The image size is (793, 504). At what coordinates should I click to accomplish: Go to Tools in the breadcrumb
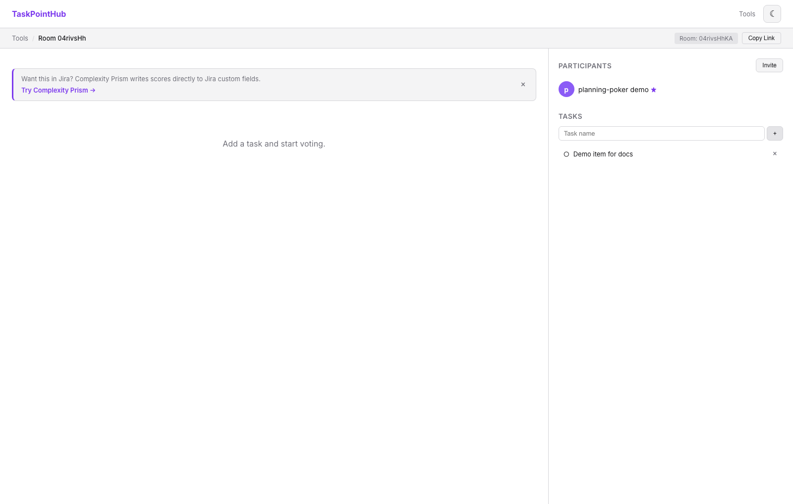[20, 38]
